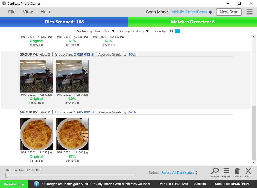257x188 pixels.
Task: Switch to grid thumbnail view icon
Action: click(x=171, y=31)
